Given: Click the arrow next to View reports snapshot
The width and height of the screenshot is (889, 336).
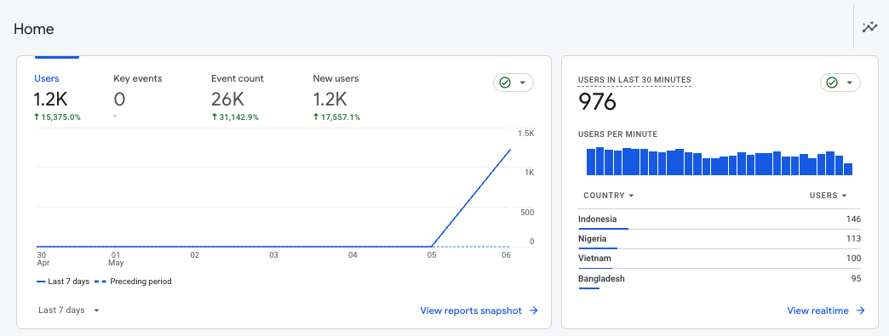Looking at the screenshot, I should coord(533,310).
